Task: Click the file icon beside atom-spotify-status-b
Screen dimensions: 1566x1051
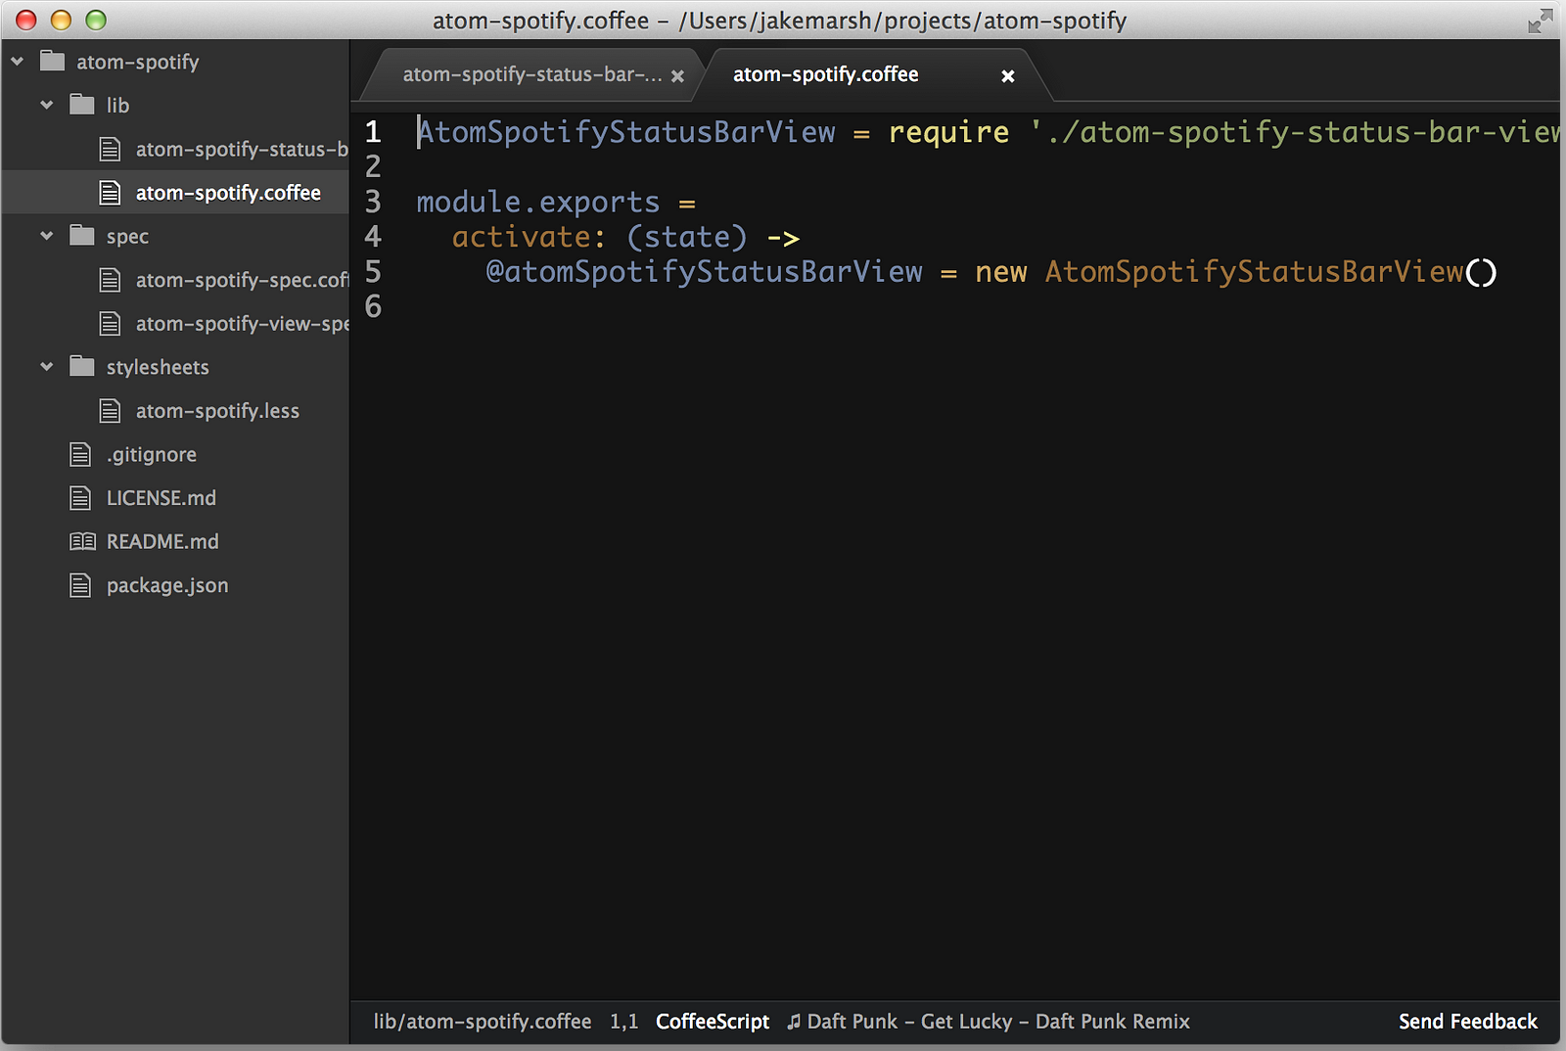Action: [111, 149]
